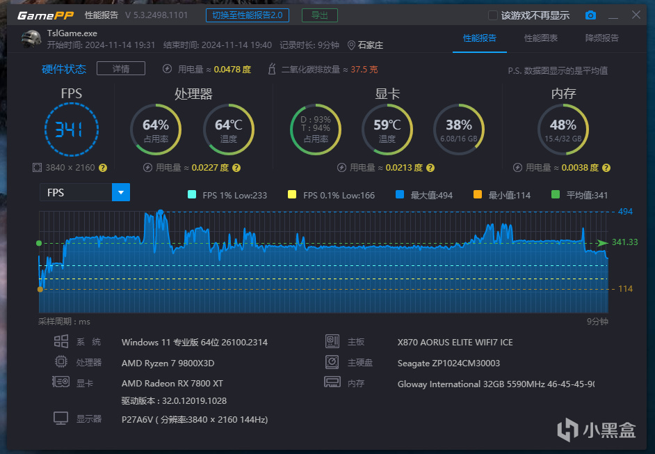Click the monitor icon beside 显示器
Image resolution: width=655 pixels, height=454 pixels.
point(60,418)
